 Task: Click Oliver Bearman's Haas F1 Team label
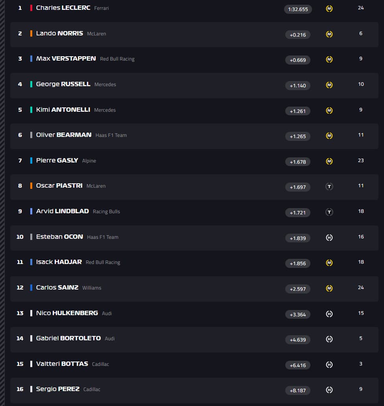[111, 135]
